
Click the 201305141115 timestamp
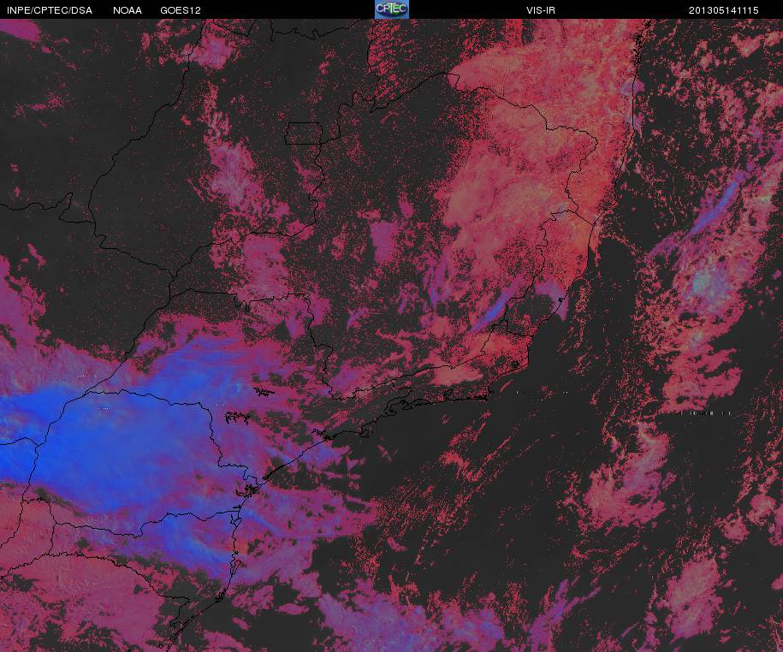pyautogui.click(x=724, y=10)
